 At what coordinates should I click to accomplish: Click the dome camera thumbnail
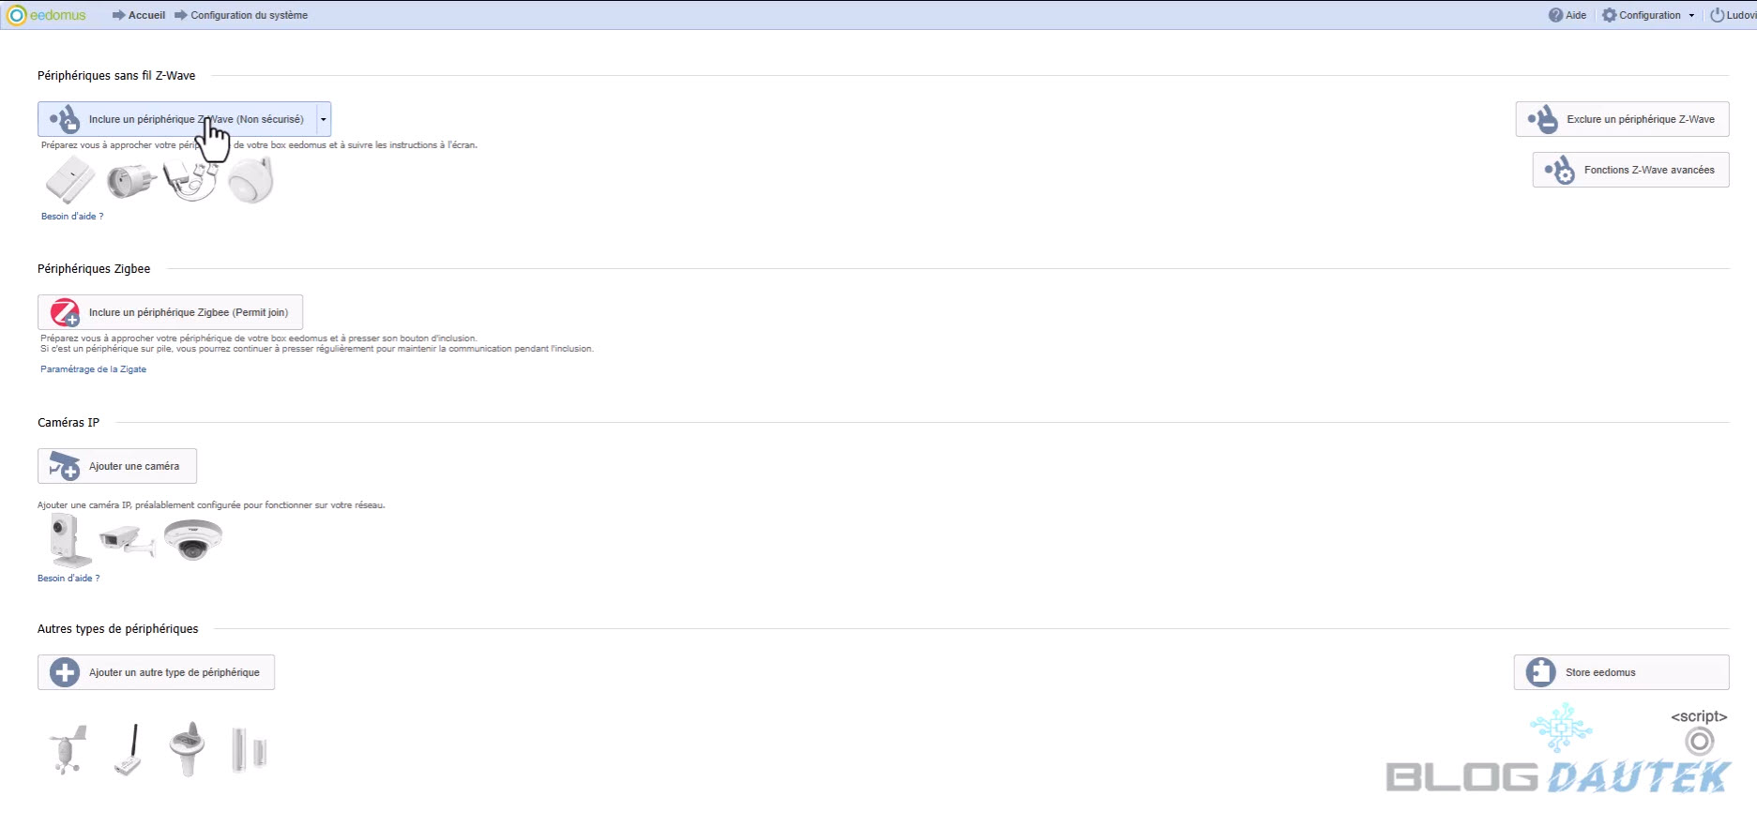(x=192, y=539)
